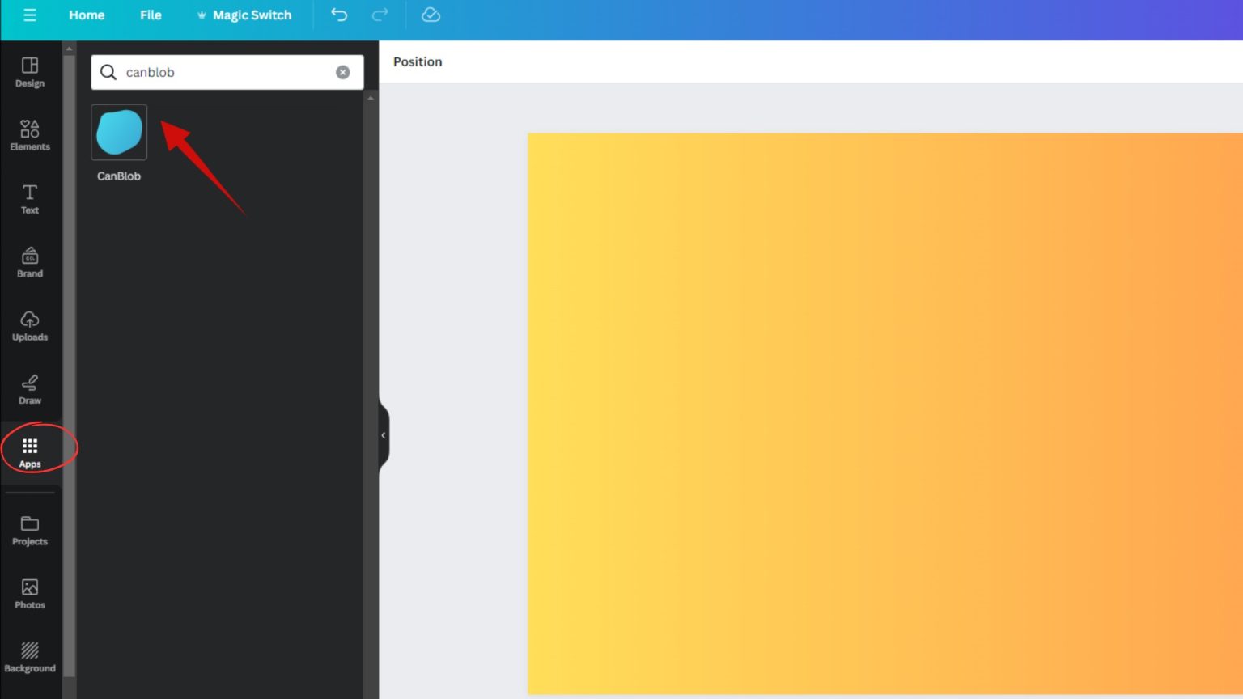The image size is (1243, 699).
Task: Open the Text panel
Action: click(x=30, y=199)
